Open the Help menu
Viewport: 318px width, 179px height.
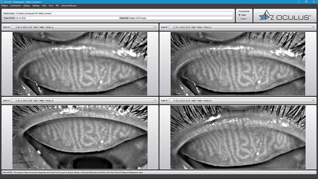pyautogui.click(x=44, y=6)
